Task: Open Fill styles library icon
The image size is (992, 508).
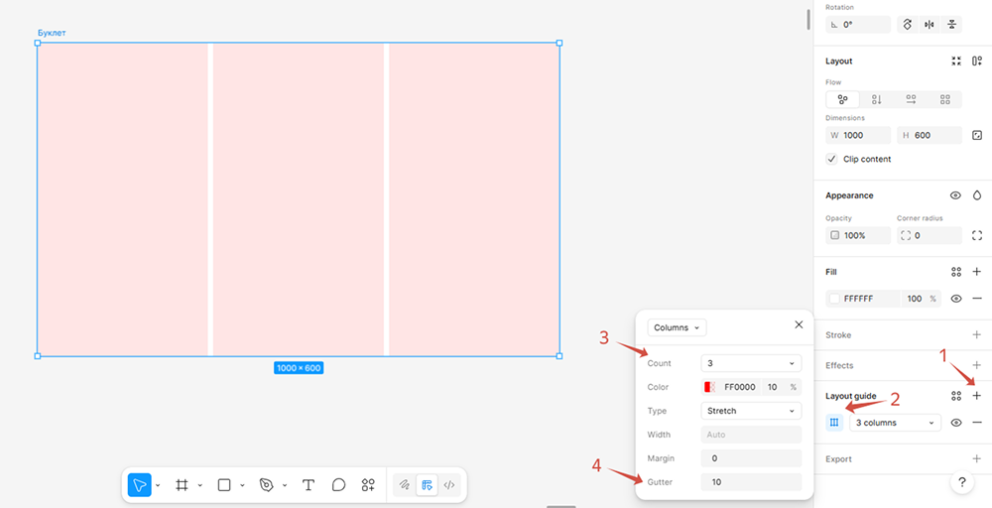Action: pos(956,272)
